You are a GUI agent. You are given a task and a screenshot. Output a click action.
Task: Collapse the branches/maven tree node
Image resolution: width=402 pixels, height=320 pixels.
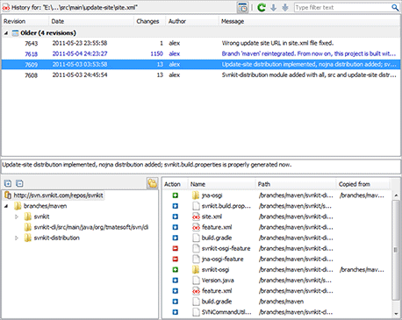tap(6, 206)
